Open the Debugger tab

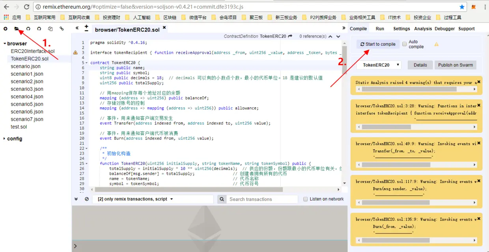445,29
